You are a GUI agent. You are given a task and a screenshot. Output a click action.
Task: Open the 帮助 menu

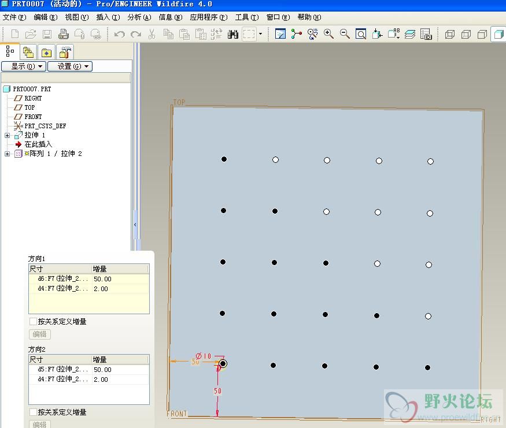[x=309, y=17]
